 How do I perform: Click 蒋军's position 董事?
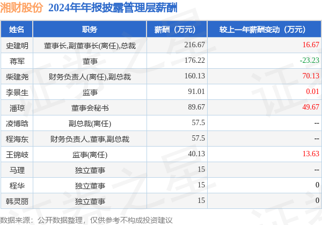90,61
